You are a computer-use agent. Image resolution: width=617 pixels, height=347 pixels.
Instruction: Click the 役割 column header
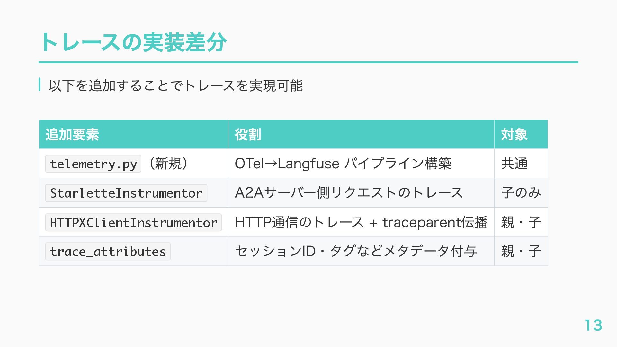361,134
